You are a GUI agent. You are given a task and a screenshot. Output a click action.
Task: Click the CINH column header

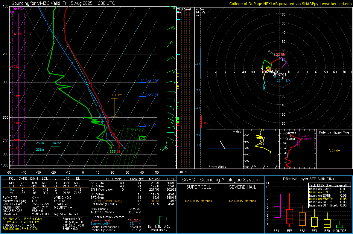[34, 178]
